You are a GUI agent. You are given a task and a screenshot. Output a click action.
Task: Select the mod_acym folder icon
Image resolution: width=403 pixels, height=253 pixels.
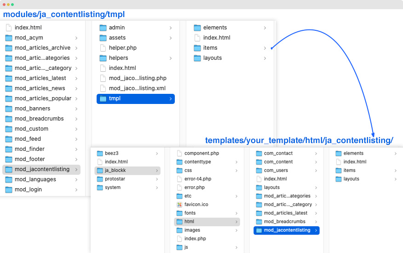9,38
